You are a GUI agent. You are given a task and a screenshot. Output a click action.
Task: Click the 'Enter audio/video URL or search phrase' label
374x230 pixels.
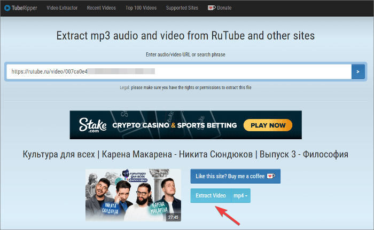tap(185, 54)
